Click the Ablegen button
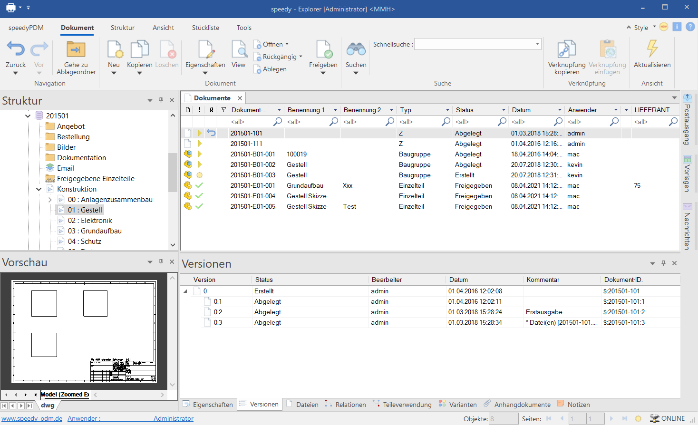 (274, 69)
